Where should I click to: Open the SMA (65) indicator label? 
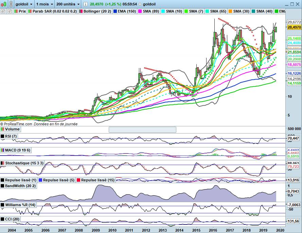pos(216,11)
